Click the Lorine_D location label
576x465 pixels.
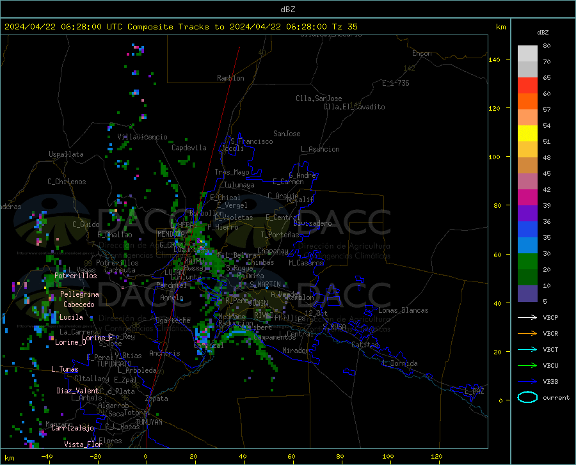pyautogui.click(x=70, y=342)
